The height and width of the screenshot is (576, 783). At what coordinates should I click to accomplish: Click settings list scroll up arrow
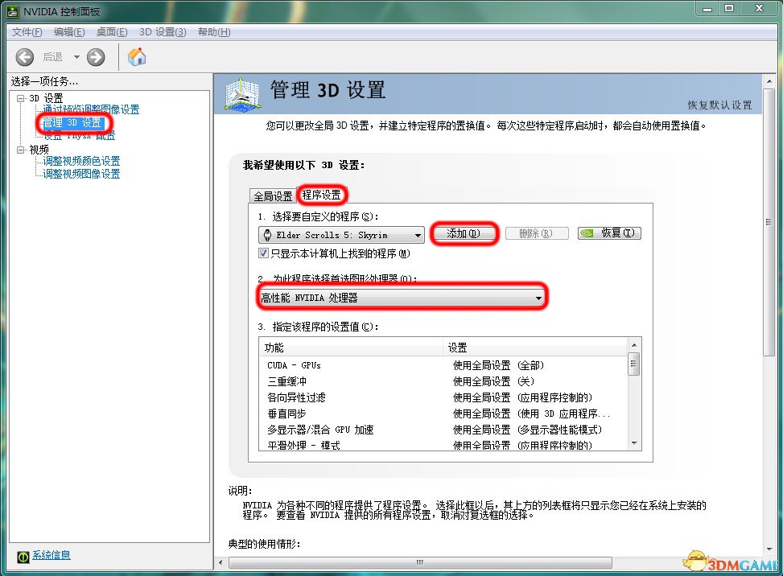[634, 345]
